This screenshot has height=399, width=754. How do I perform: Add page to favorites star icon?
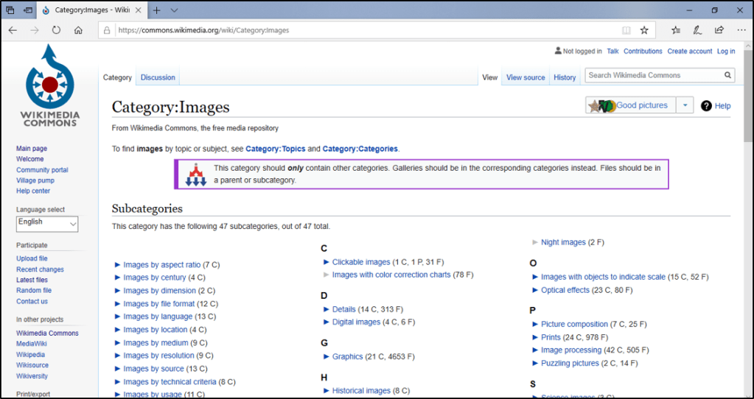click(644, 30)
